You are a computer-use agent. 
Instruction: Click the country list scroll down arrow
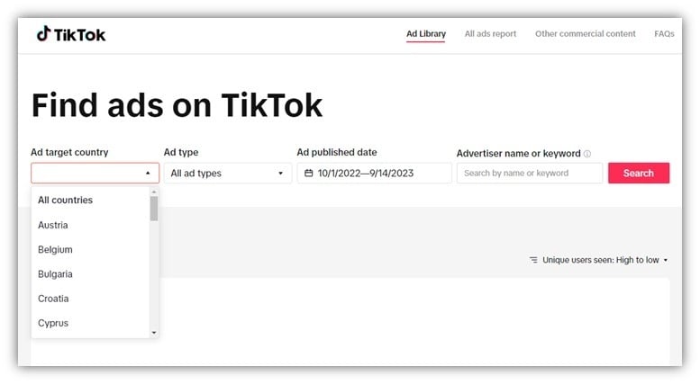(154, 333)
